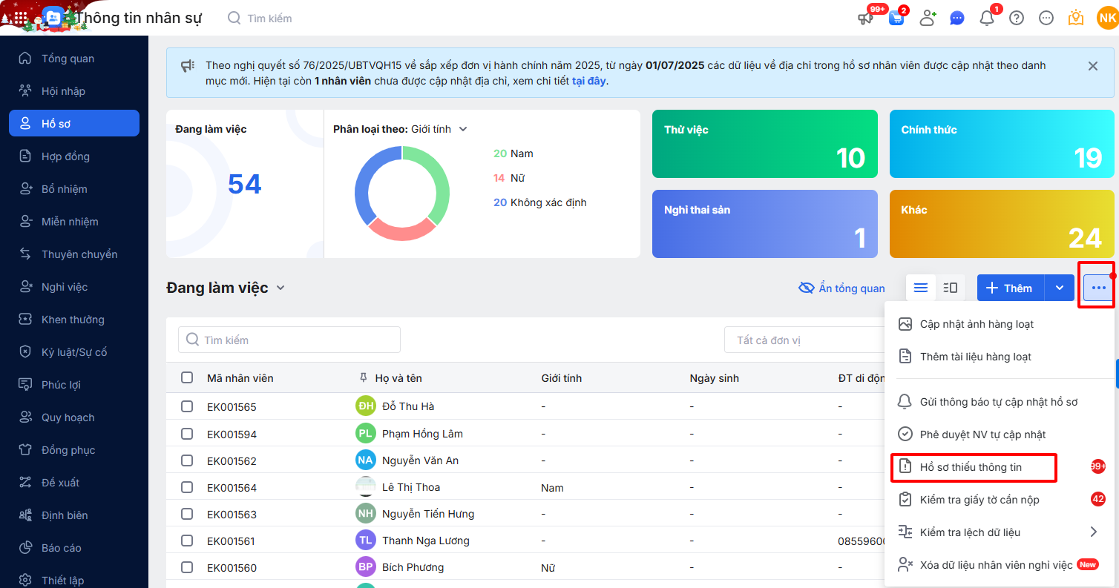This screenshot has height=588, width=1119.
Task: Check the box for employee EK001565
Action: [x=187, y=406]
